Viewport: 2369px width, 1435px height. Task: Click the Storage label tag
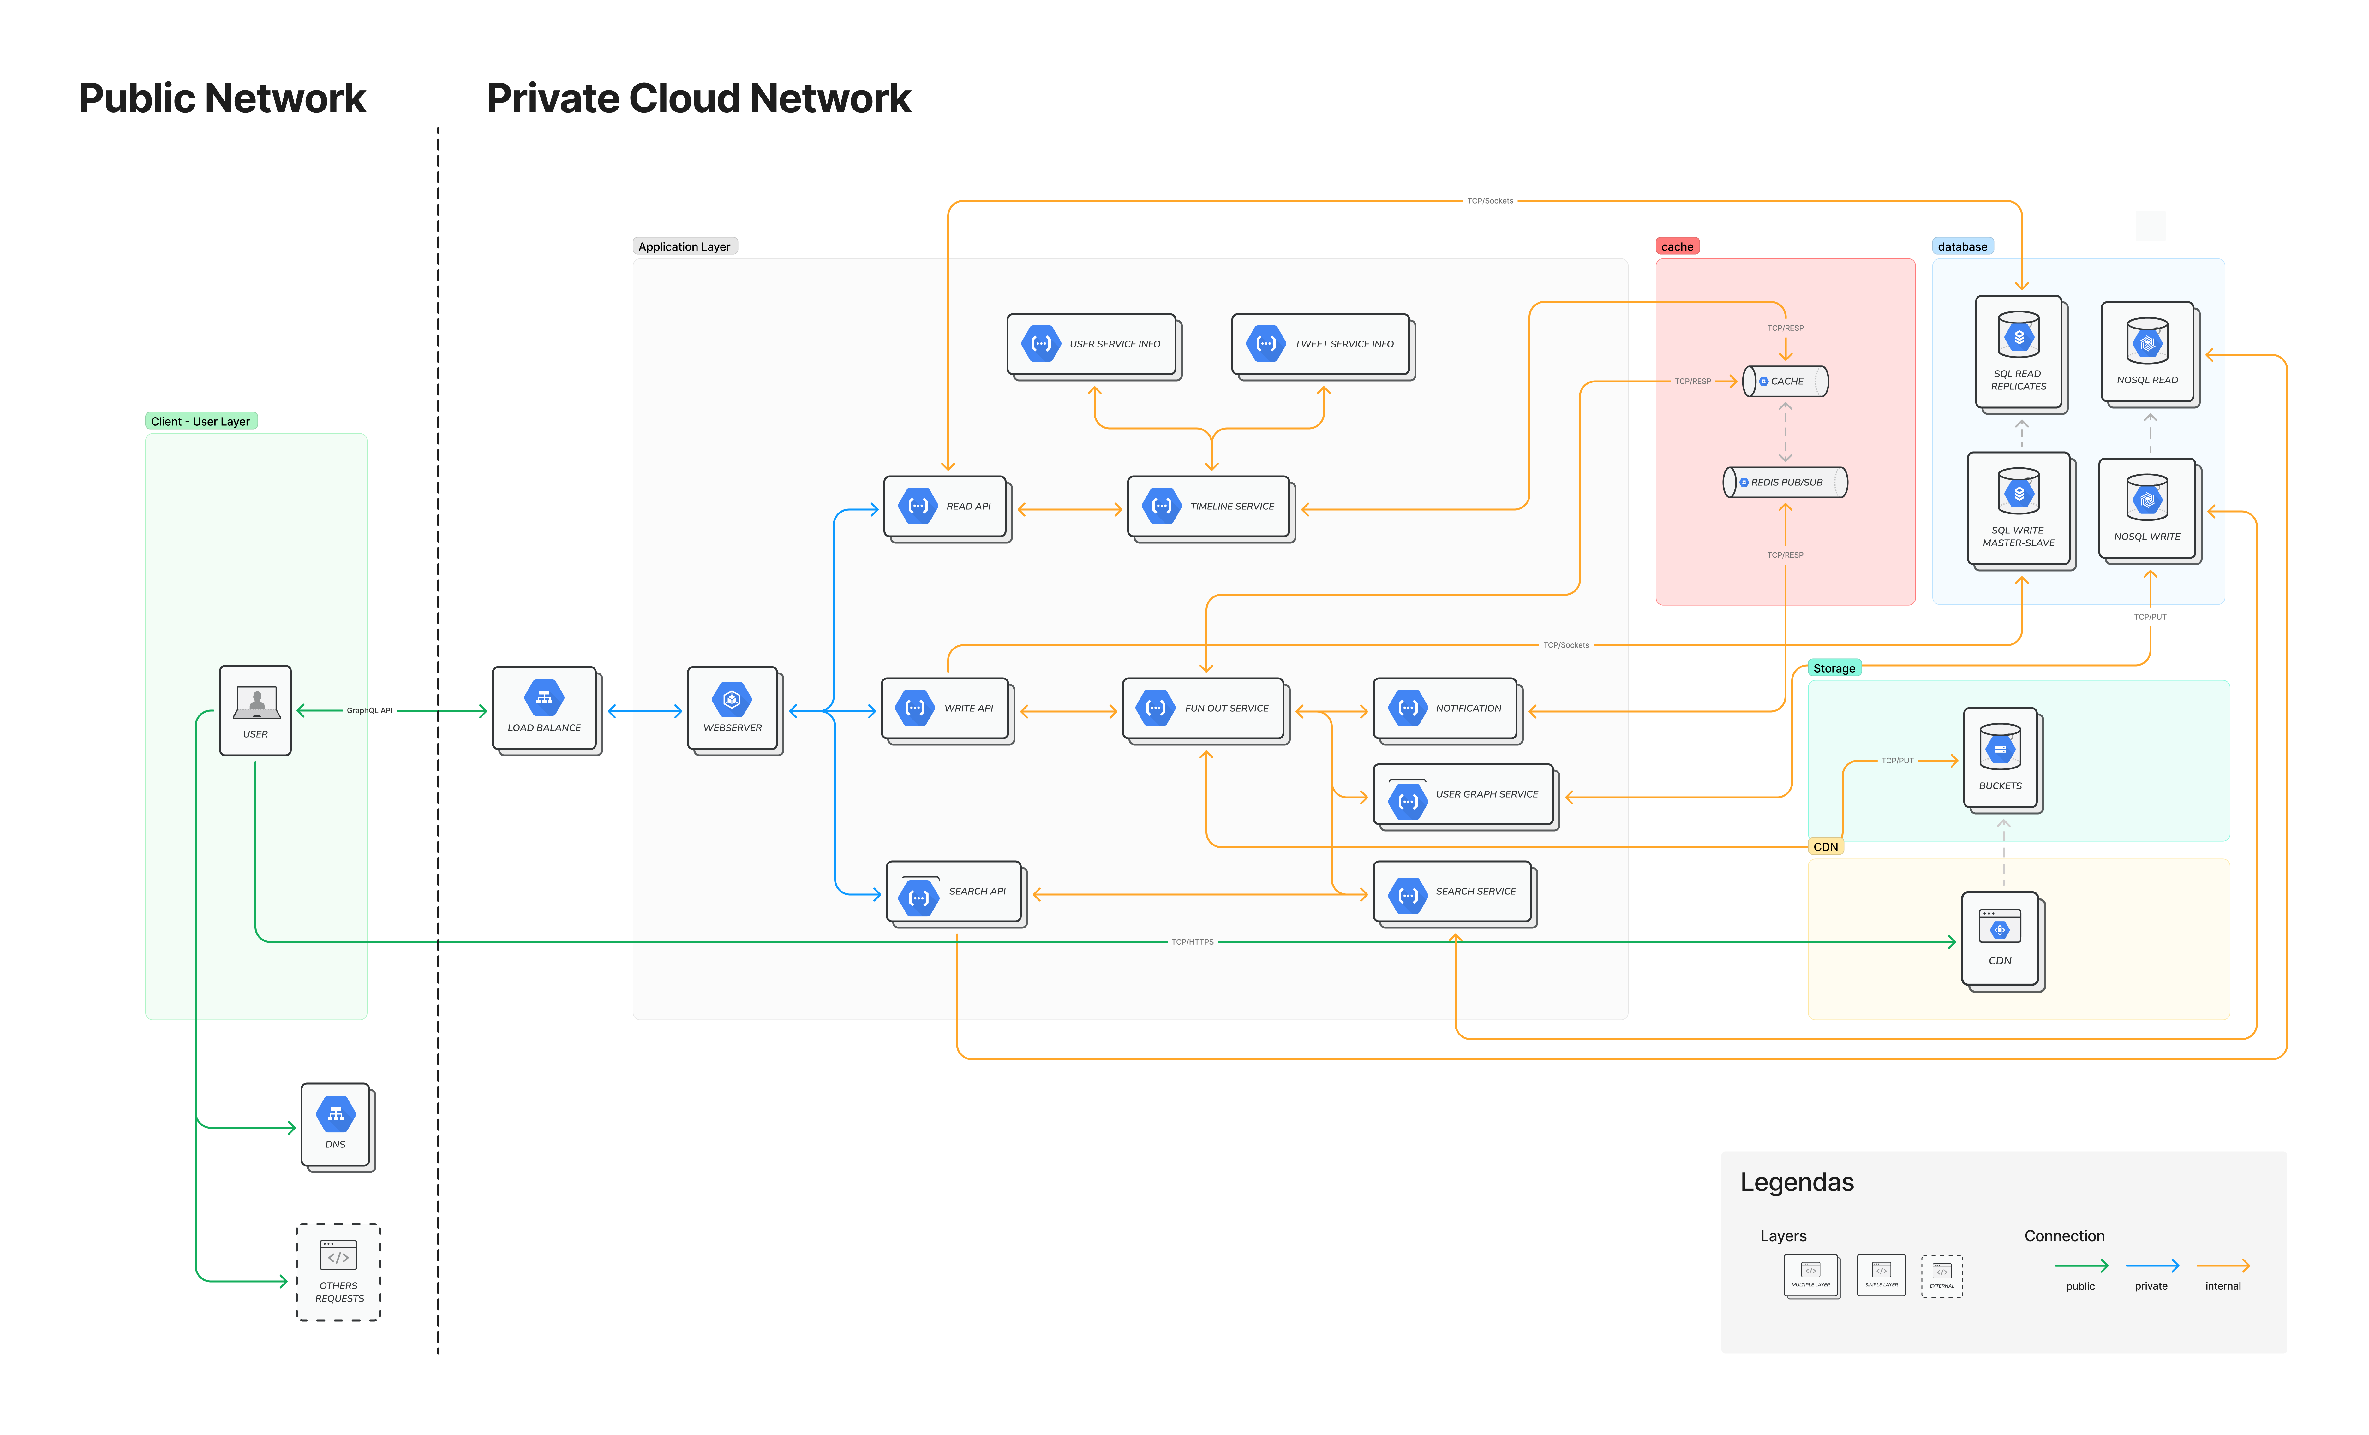tap(1834, 668)
